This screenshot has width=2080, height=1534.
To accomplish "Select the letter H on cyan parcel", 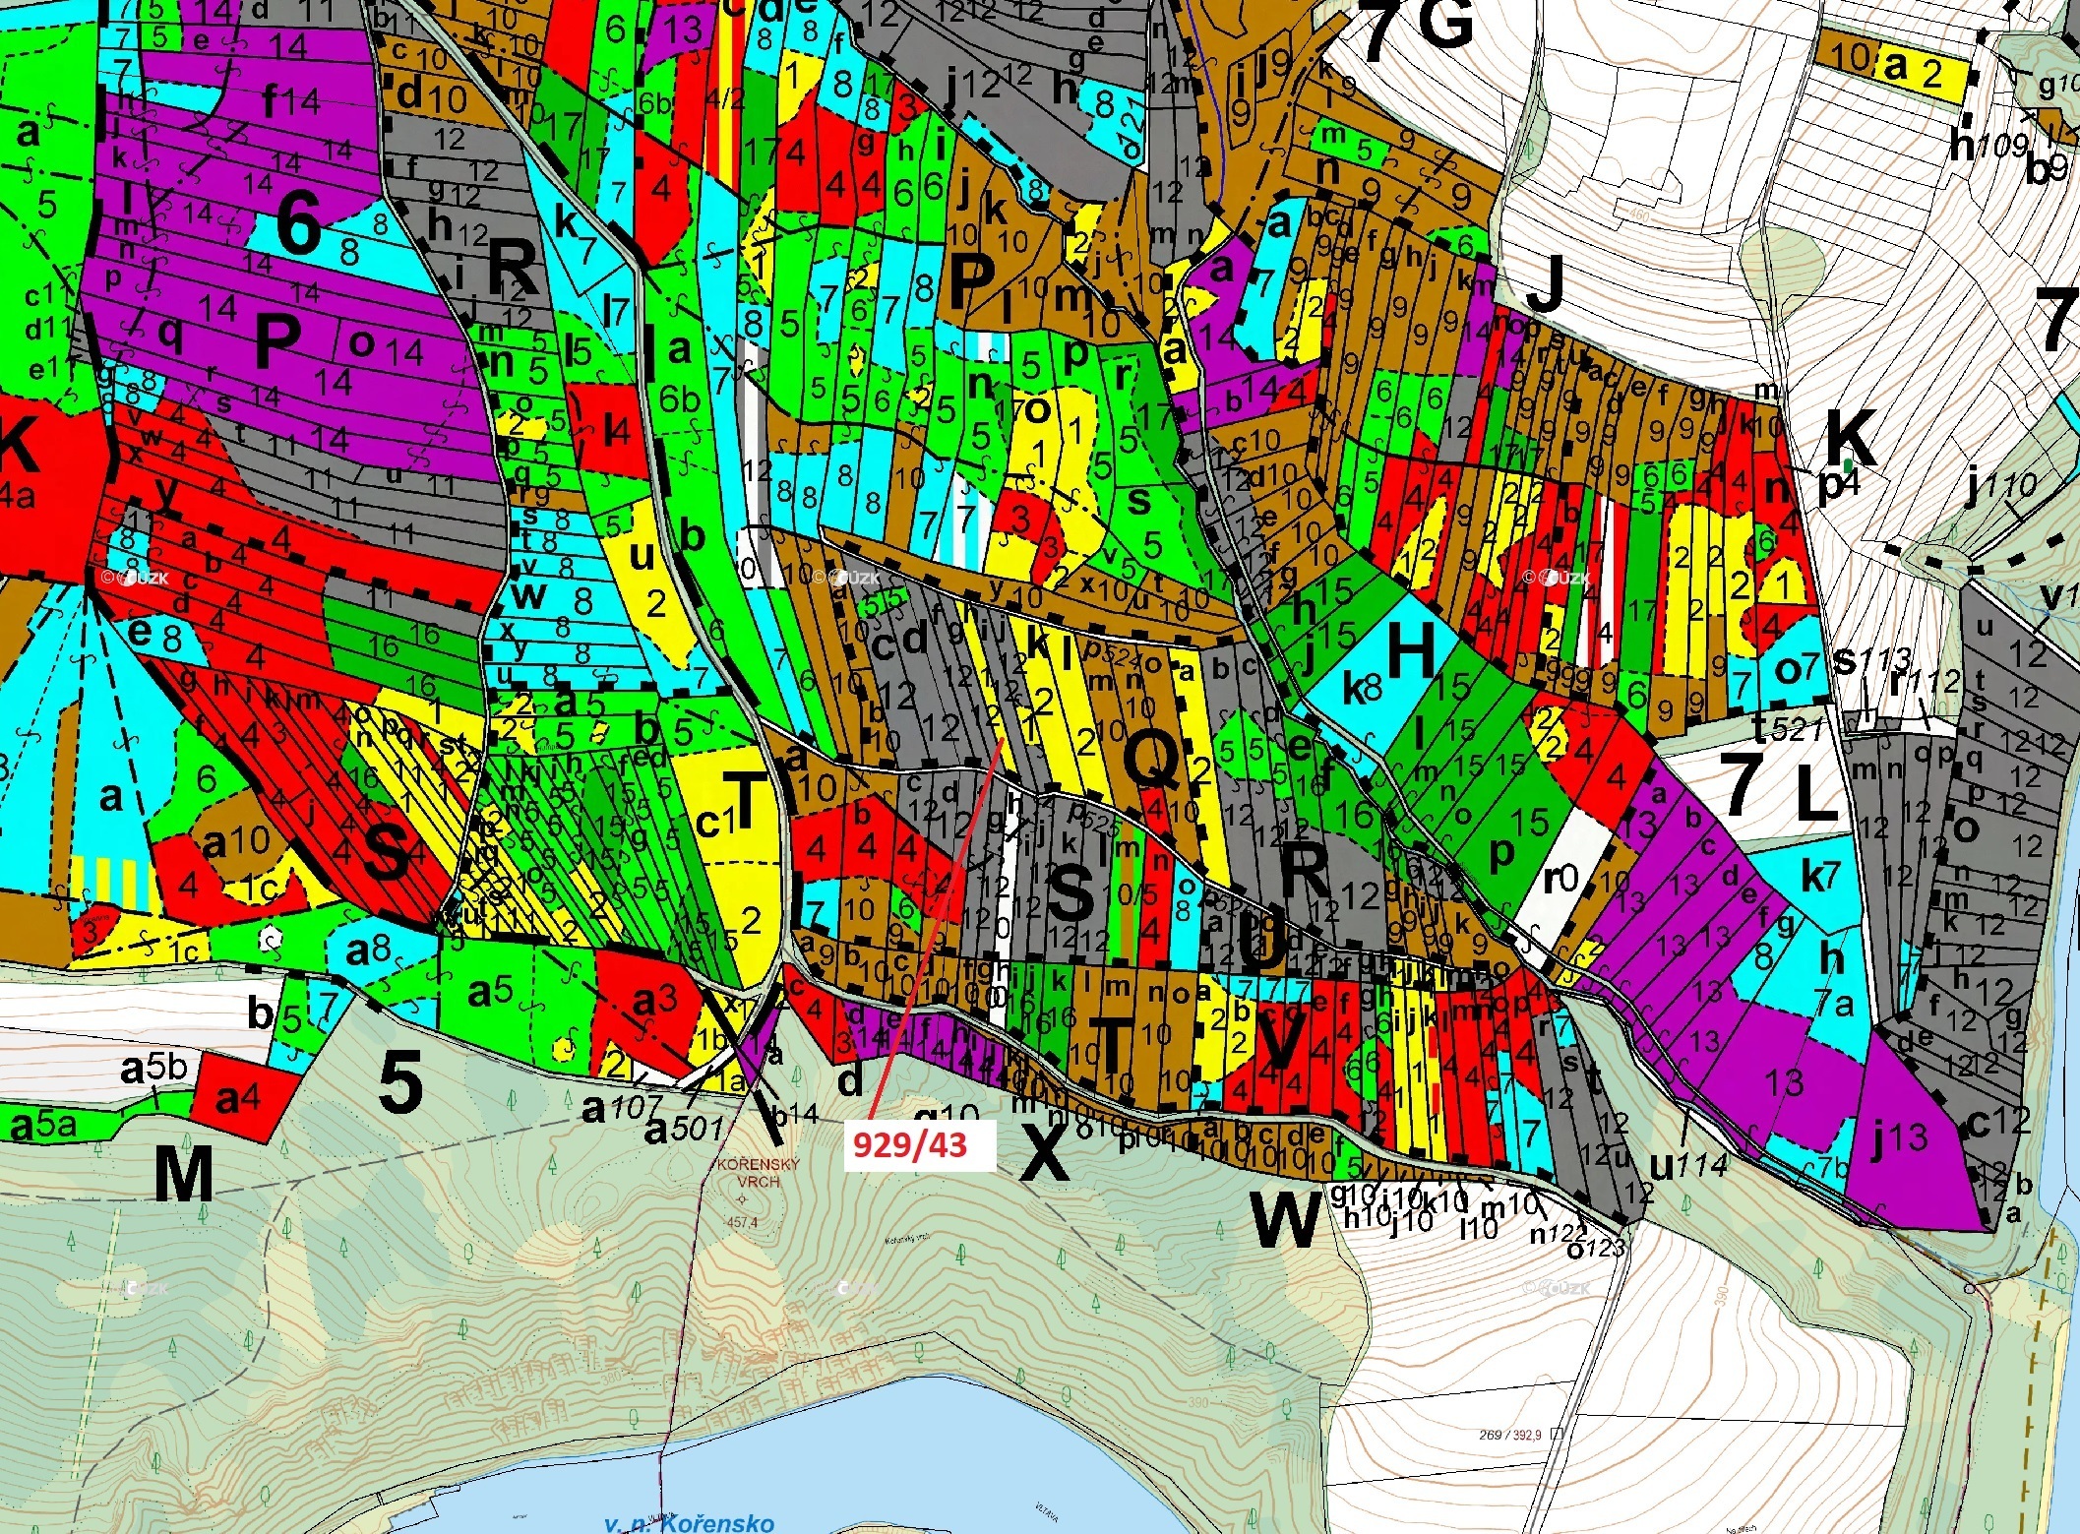I will [1410, 651].
